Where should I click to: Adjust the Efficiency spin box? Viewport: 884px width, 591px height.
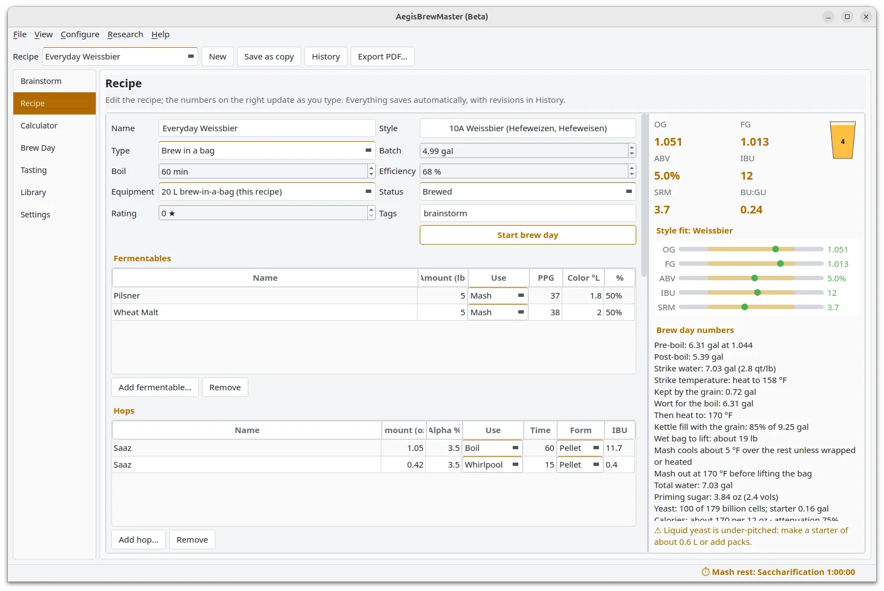click(528, 171)
